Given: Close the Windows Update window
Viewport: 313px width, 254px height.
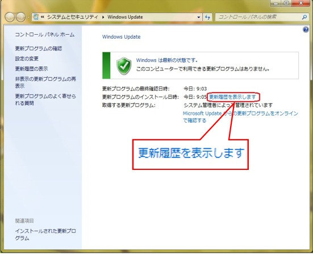Looking at the screenshot, I should pos(301,3).
